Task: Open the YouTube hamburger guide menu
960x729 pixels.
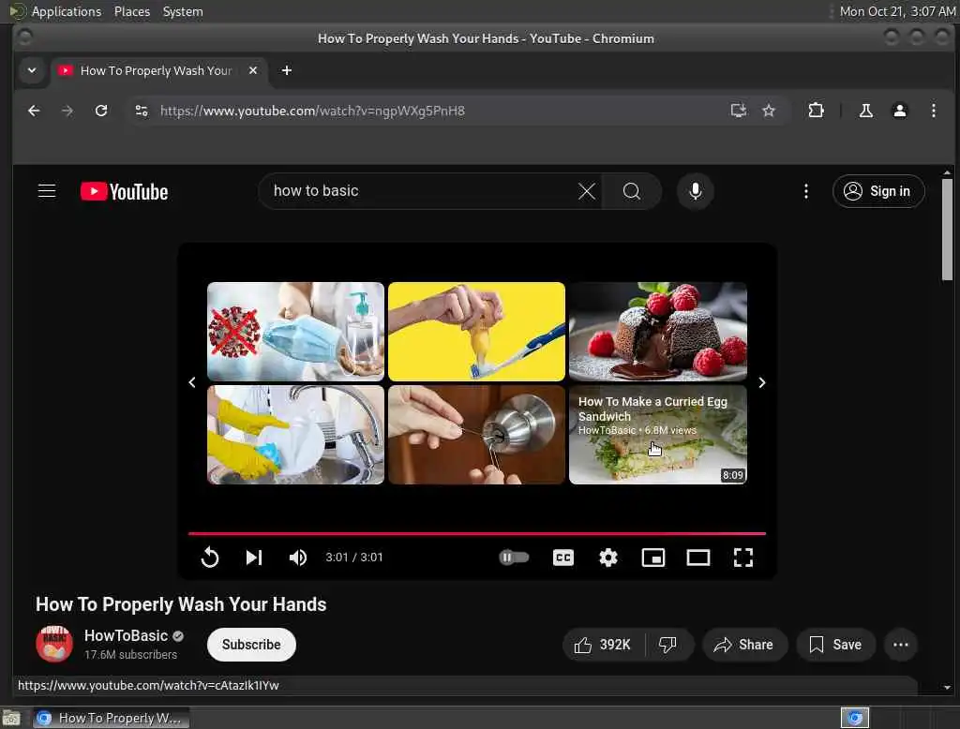Action: coord(47,191)
